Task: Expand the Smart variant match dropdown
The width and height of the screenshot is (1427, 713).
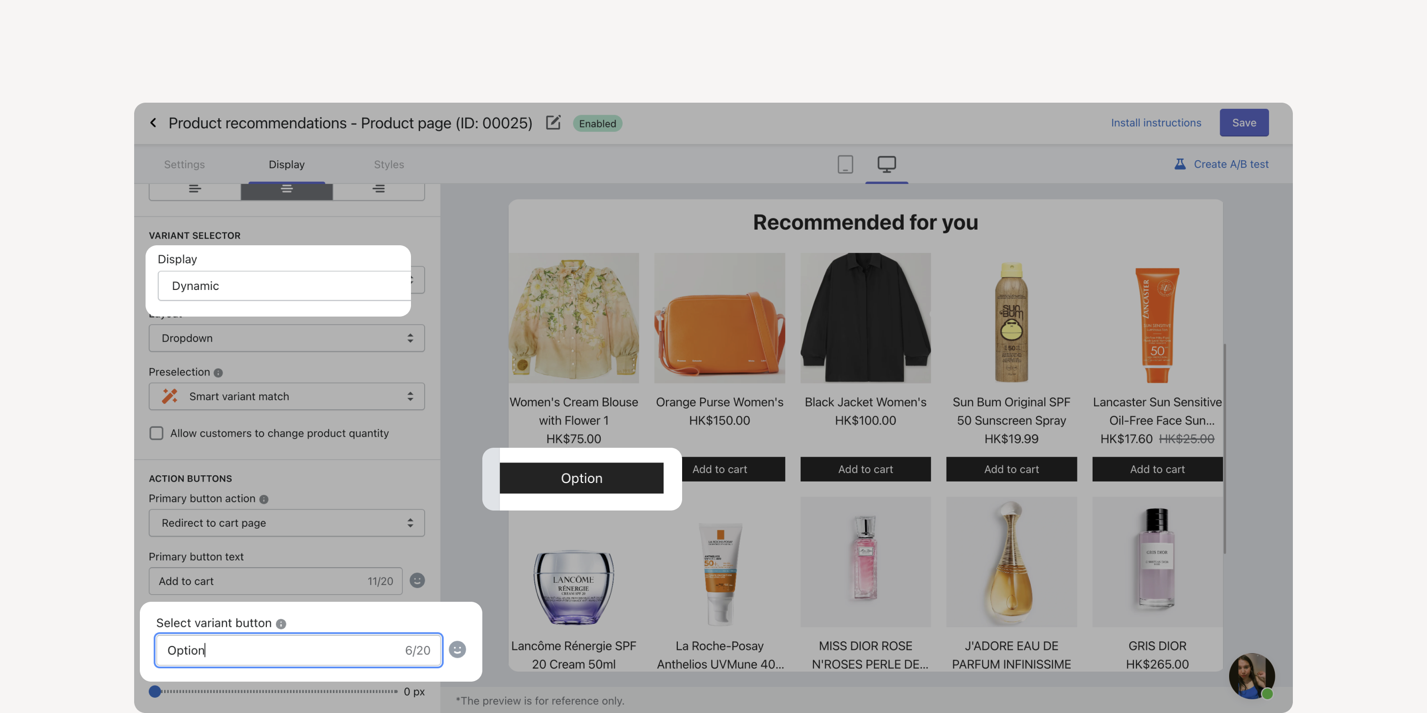Action: (x=286, y=396)
